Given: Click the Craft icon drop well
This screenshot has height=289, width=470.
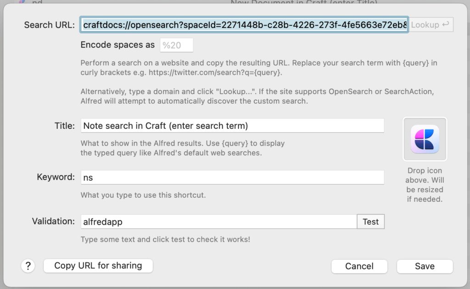Looking at the screenshot, I should pyautogui.click(x=425, y=139).
